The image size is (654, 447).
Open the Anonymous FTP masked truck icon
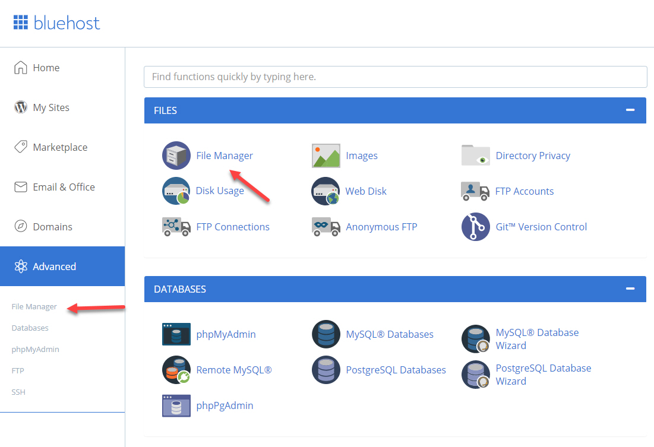(x=326, y=227)
